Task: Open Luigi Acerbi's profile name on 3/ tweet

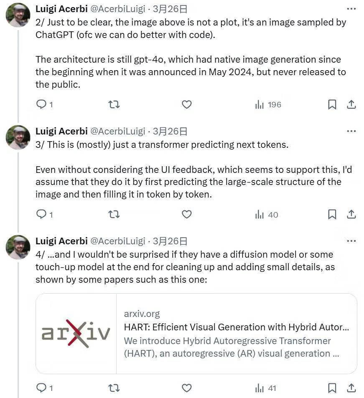Action: tap(61, 131)
